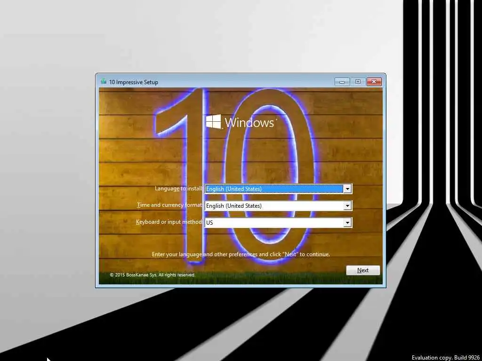Maximize the 10 Impressive Setup window
The height and width of the screenshot is (361, 482).
click(x=358, y=82)
